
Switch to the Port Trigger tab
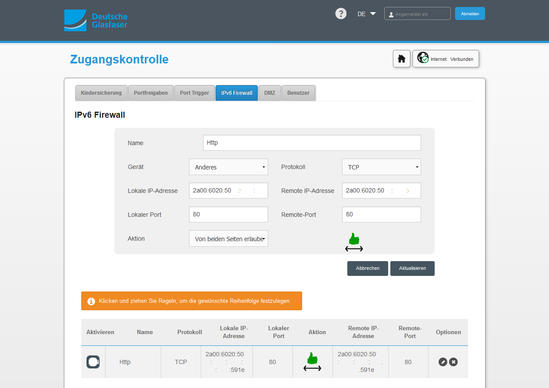194,93
